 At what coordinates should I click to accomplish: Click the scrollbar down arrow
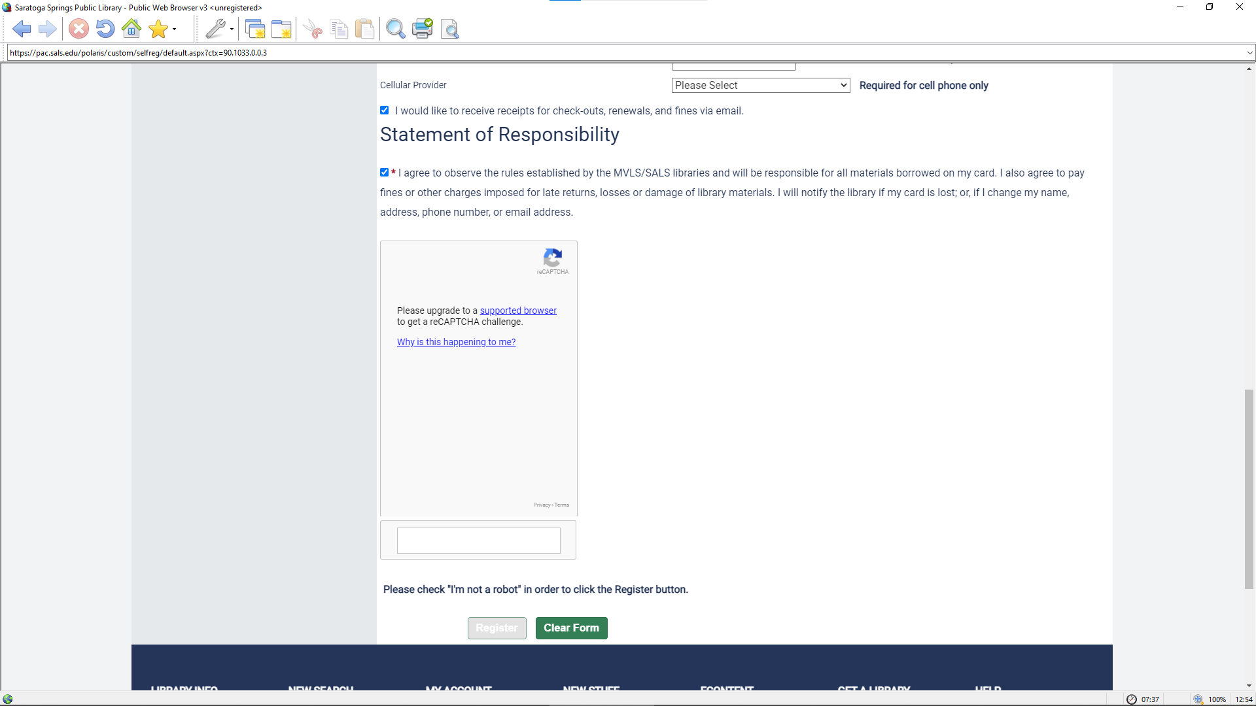point(1249,686)
